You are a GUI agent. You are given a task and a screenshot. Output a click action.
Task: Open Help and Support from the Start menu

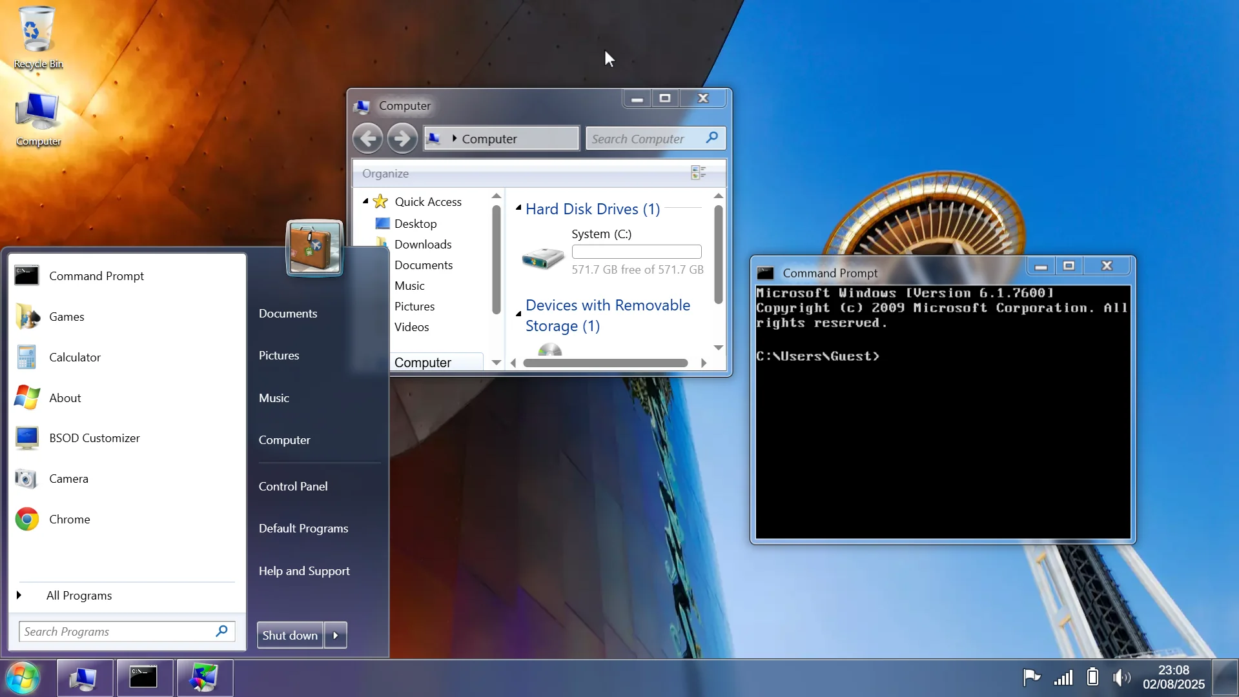304,571
